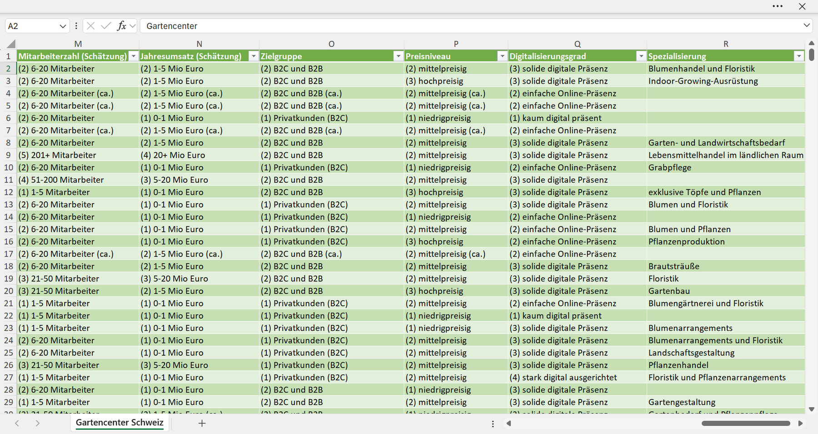Select row 27 header

coord(8,377)
